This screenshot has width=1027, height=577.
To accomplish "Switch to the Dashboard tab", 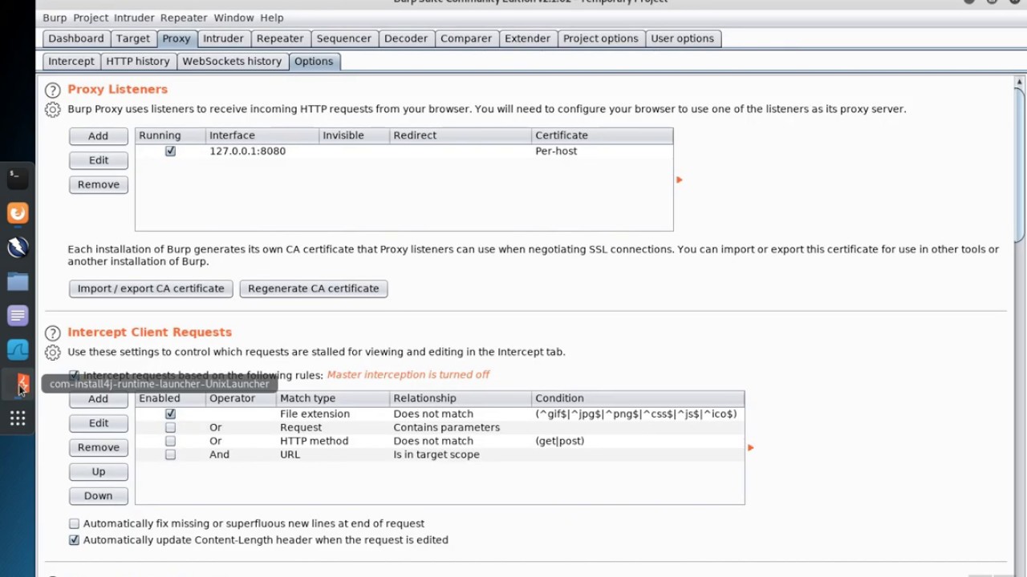I will [x=75, y=38].
